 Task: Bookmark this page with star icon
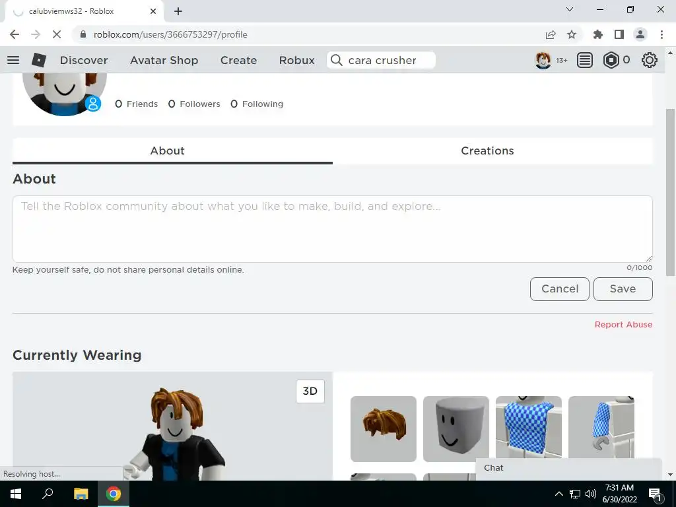click(x=572, y=34)
